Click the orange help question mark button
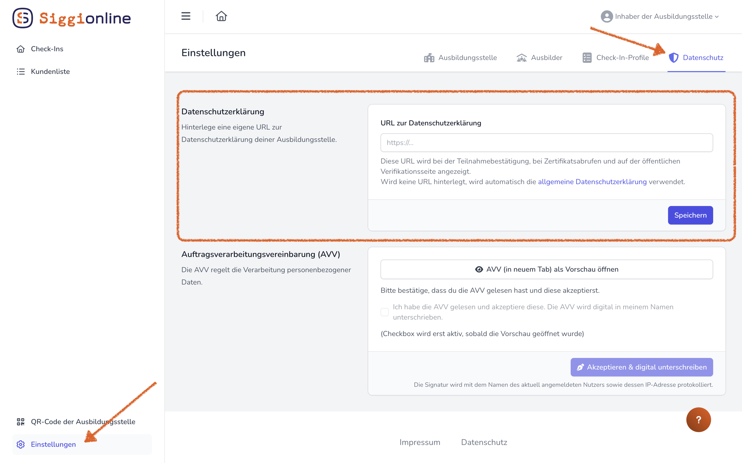Viewport: 742px width, 463px height. 698,419
